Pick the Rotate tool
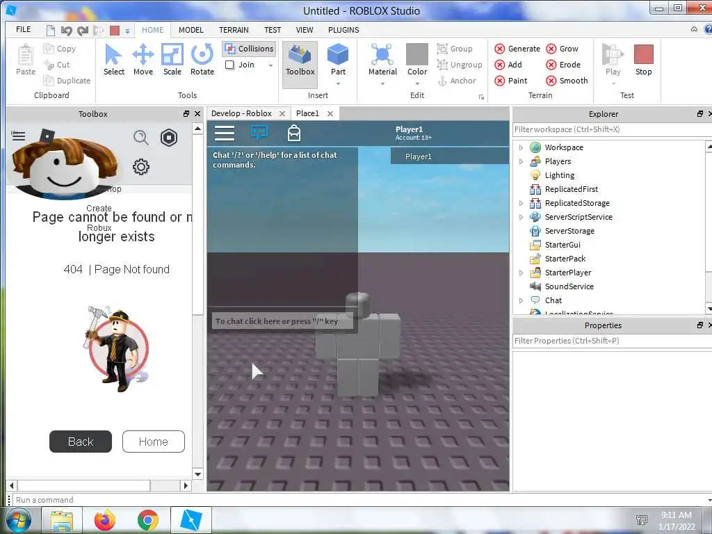The height and width of the screenshot is (534, 712). coord(202,60)
